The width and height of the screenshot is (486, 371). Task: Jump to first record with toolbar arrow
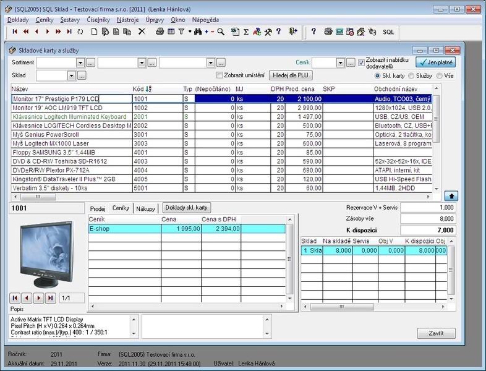coord(15,31)
